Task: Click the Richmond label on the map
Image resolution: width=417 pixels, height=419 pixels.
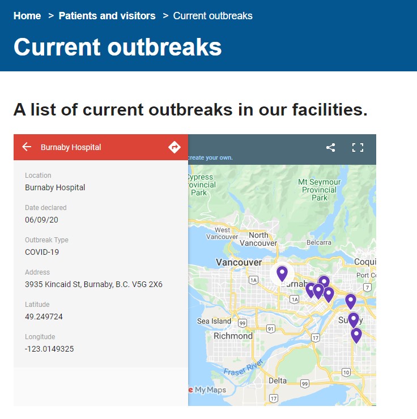Action: (x=233, y=336)
